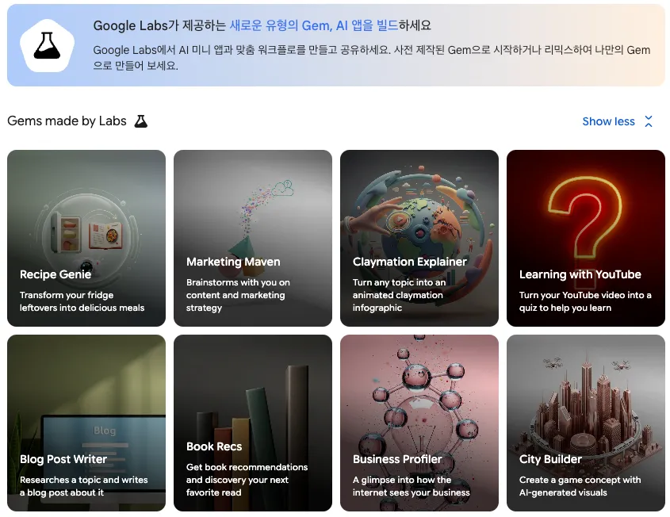Open the Learning with YouTube card

[x=585, y=238]
